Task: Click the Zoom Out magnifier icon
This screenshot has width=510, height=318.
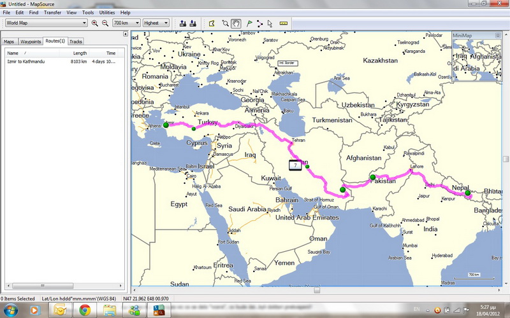Action: coord(105,23)
